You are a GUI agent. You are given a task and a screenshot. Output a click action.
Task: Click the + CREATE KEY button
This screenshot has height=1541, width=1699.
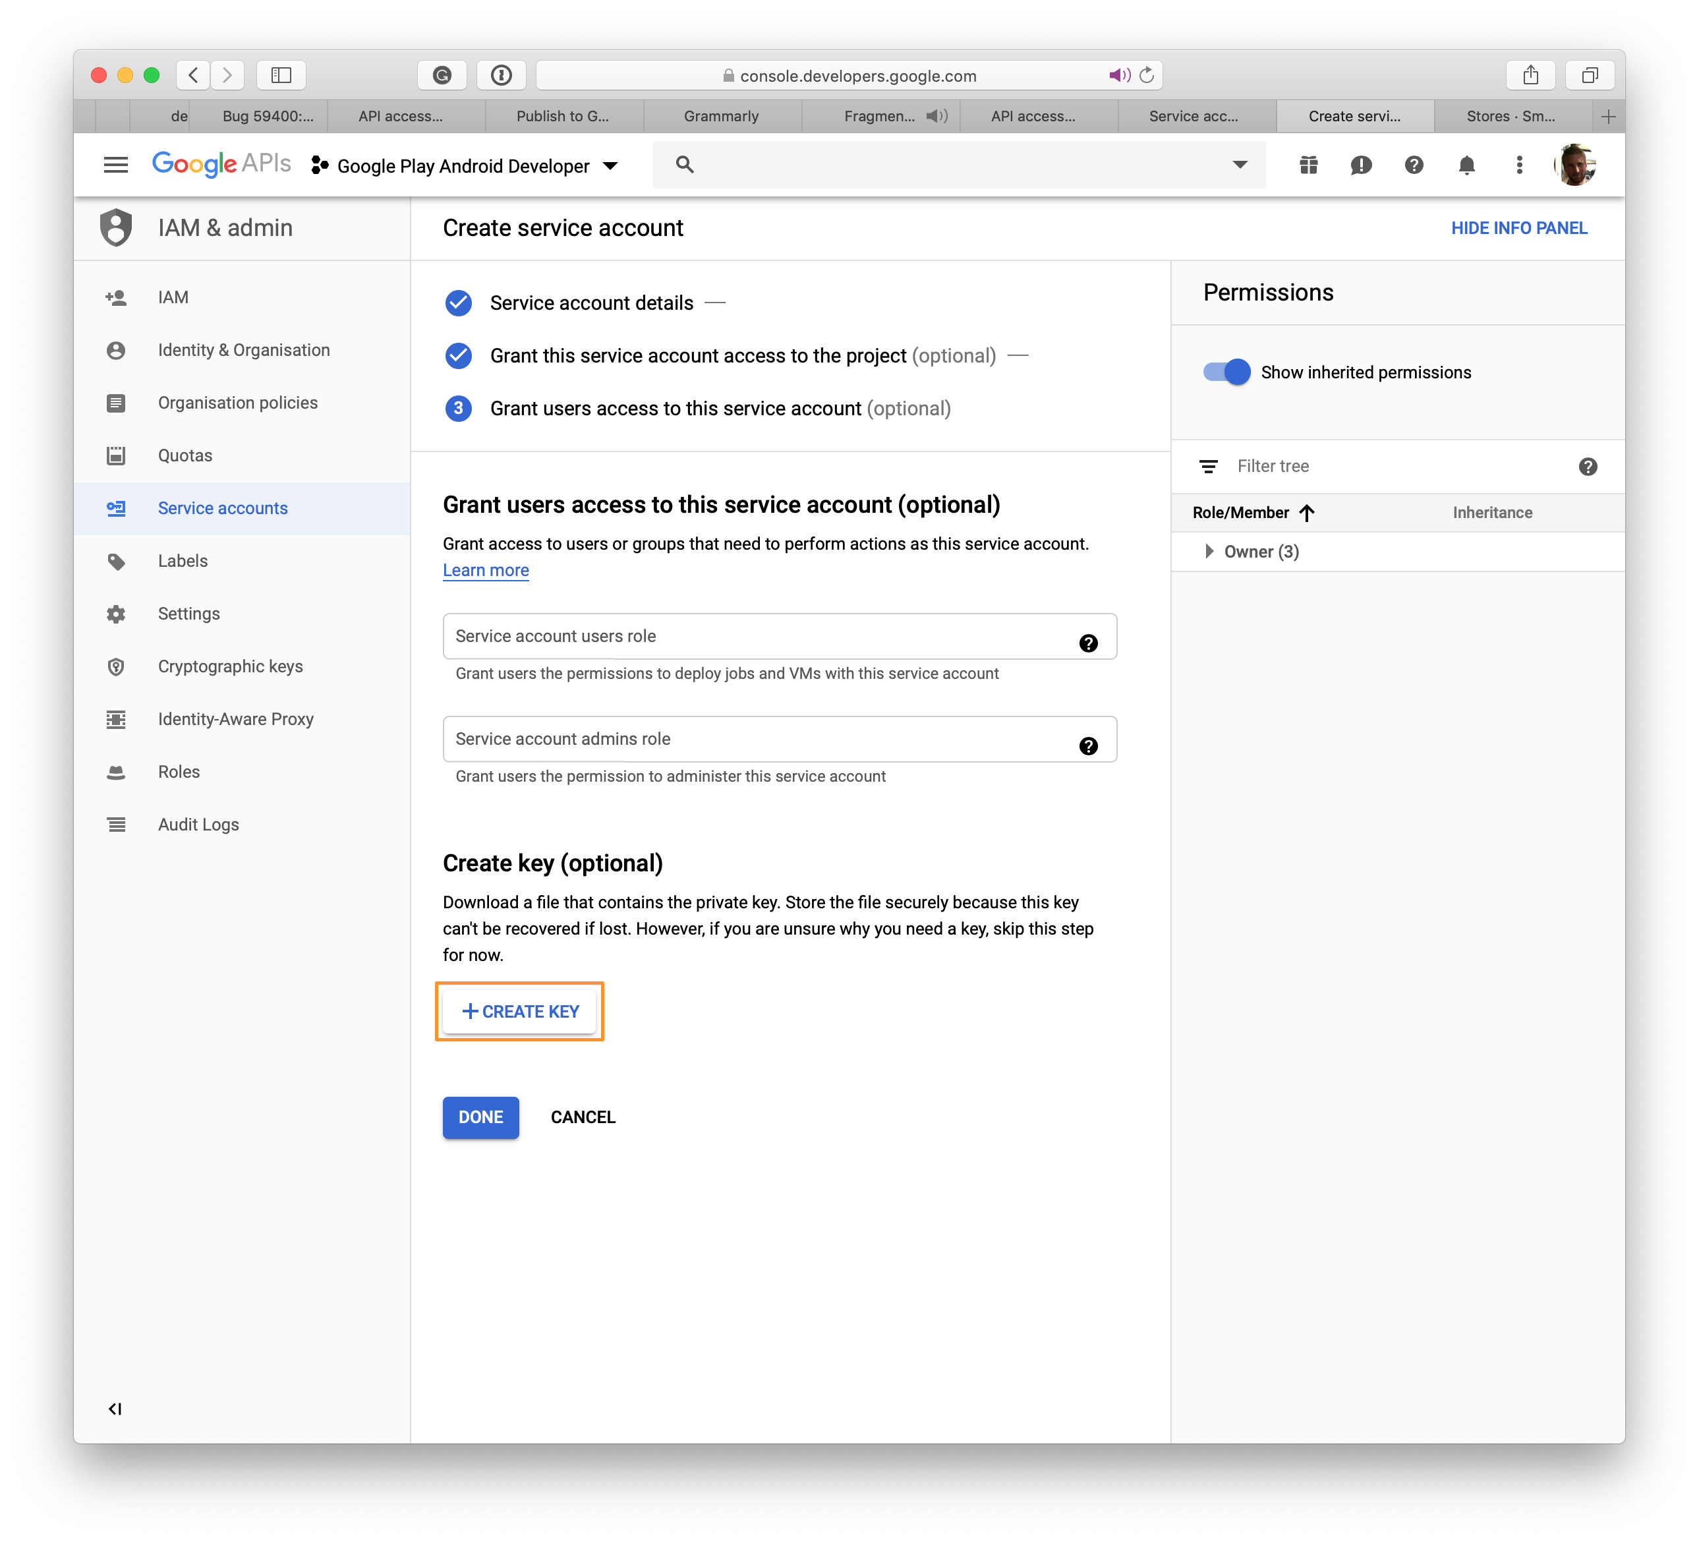[x=519, y=1010]
